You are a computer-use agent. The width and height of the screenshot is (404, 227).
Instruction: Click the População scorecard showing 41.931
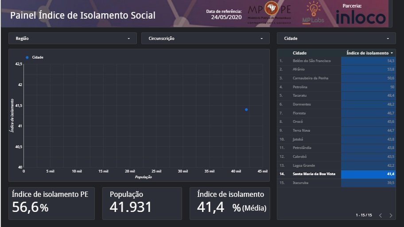(x=142, y=203)
